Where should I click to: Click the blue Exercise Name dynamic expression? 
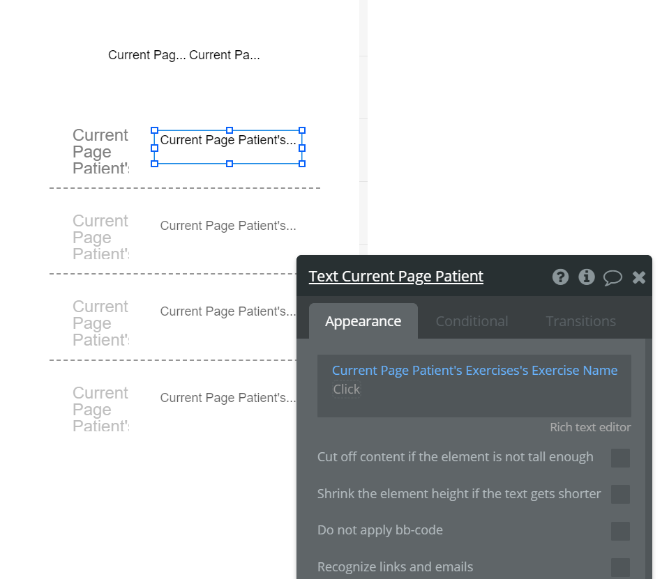pos(474,371)
